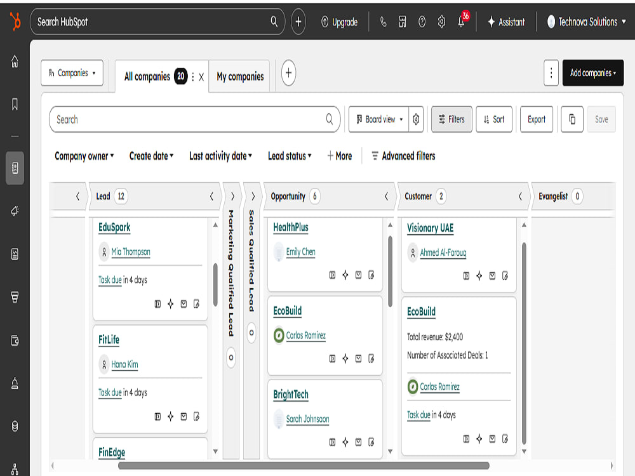Click search magnifier in HubSpot search bar
The width and height of the screenshot is (635, 476).
tap(274, 22)
